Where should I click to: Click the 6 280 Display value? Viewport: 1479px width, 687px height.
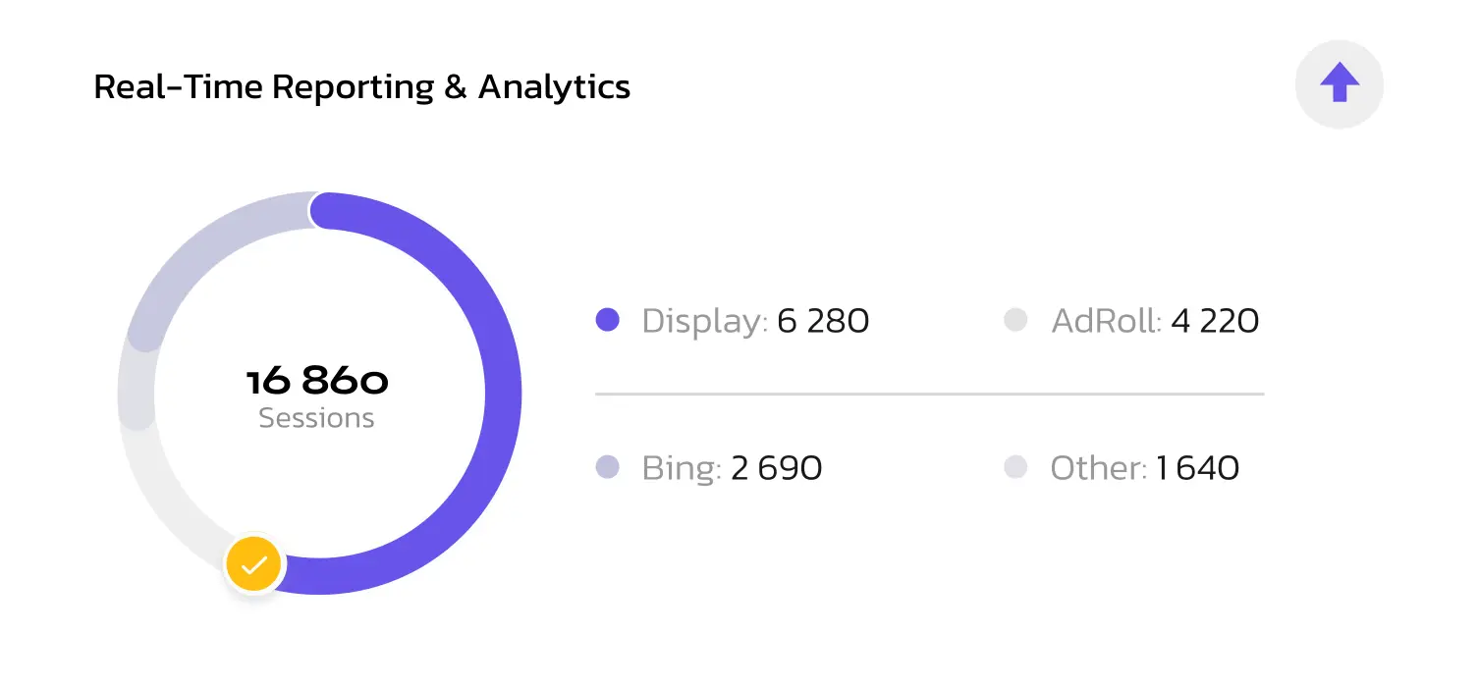[x=823, y=321]
